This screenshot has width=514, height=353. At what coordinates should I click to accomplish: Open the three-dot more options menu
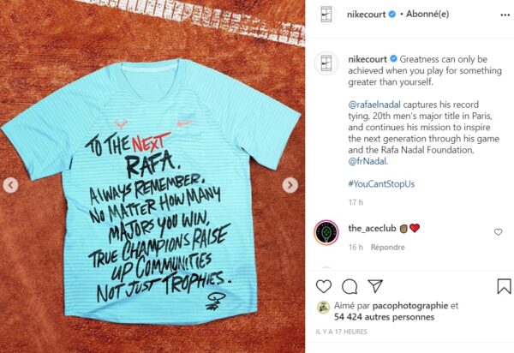click(505, 15)
